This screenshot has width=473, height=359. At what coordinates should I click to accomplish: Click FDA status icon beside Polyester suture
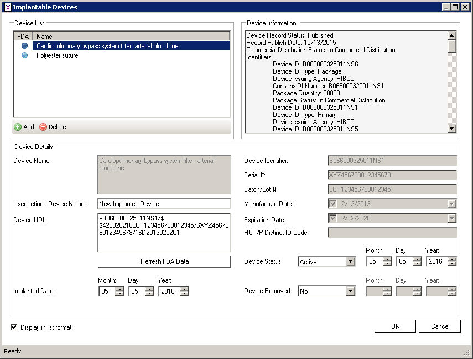(24, 55)
